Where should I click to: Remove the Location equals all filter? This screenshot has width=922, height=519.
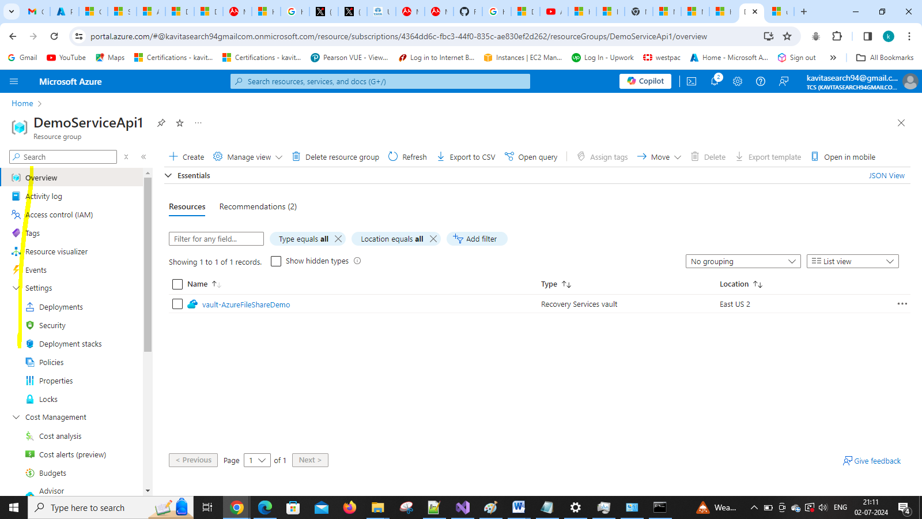[x=433, y=239]
